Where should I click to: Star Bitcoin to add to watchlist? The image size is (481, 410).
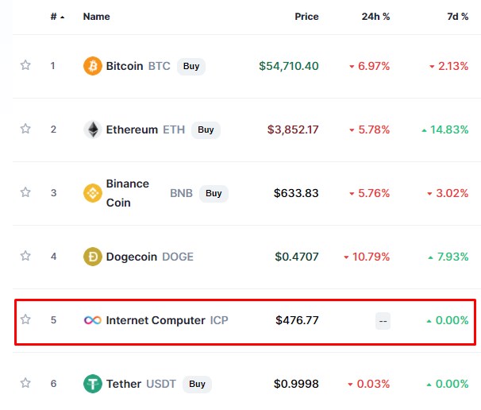tap(25, 66)
